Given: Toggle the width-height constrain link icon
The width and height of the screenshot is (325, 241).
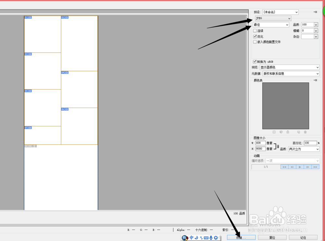Looking at the screenshot, I should point(278,146).
